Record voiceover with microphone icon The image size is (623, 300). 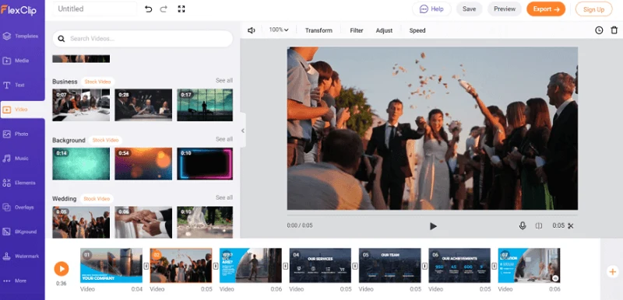coord(523,225)
